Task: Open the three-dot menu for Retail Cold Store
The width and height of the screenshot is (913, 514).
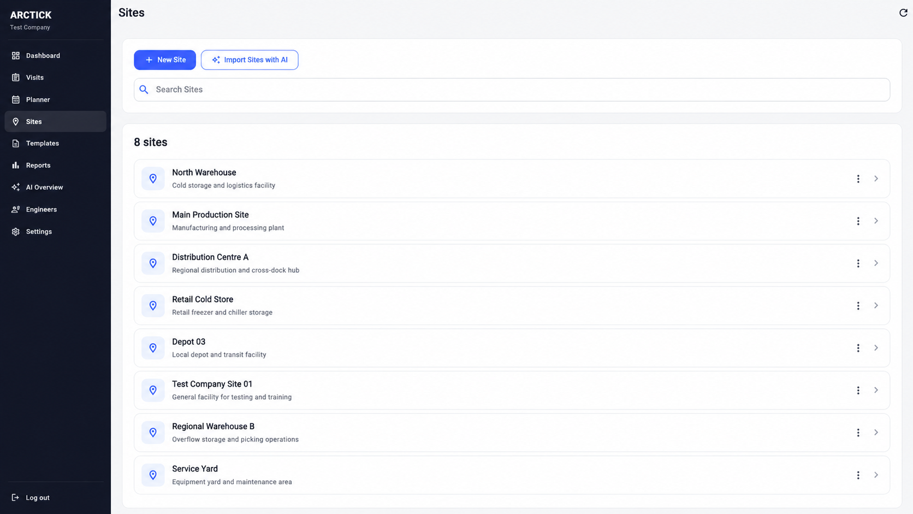Action: 858,305
